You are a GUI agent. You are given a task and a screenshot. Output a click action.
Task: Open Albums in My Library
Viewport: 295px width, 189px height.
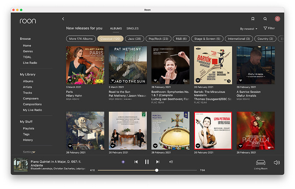[28, 81]
